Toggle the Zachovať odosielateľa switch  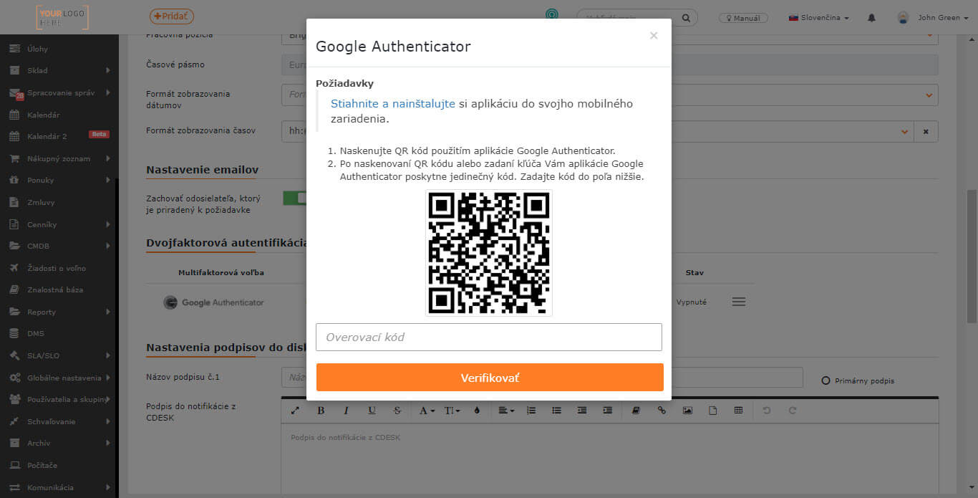[294, 198]
